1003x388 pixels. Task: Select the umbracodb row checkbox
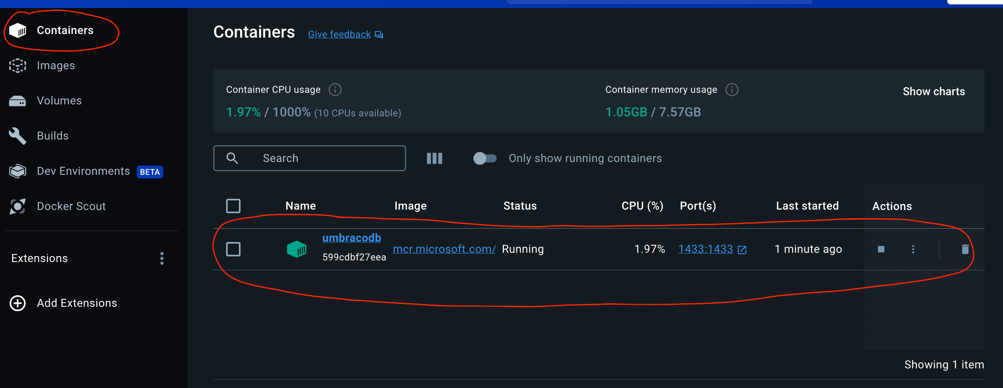point(233,249)
